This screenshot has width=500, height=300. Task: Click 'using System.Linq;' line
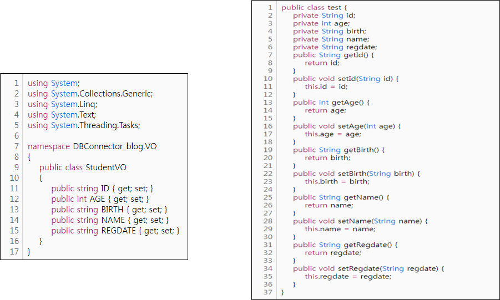[x=63, y=104]
